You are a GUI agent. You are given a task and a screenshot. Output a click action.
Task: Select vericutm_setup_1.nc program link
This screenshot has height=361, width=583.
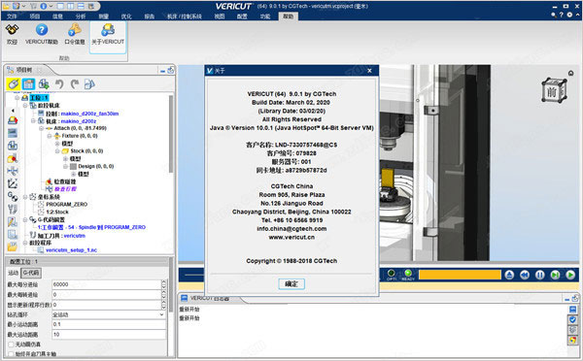pyautogui.click(x=71, y=250)
